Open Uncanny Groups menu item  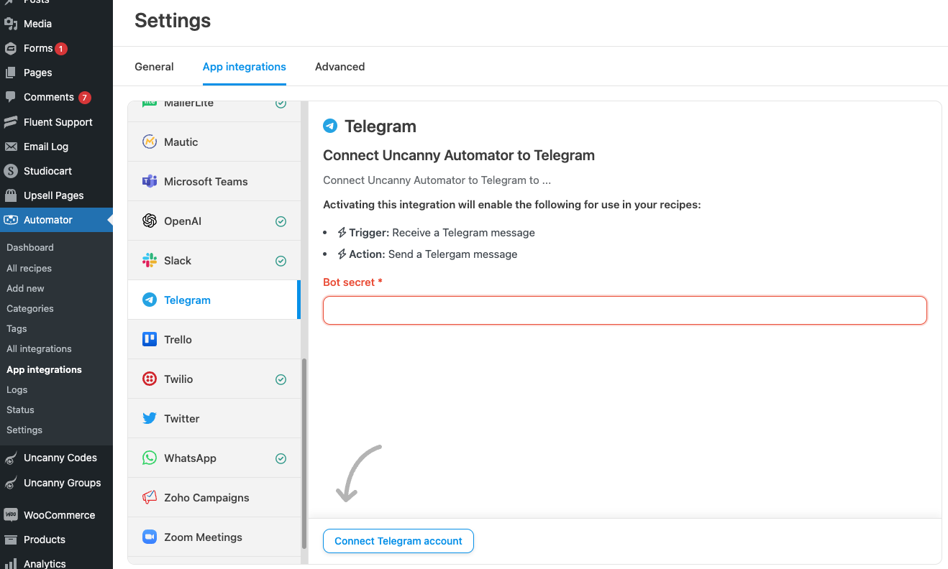coord(56,483)
